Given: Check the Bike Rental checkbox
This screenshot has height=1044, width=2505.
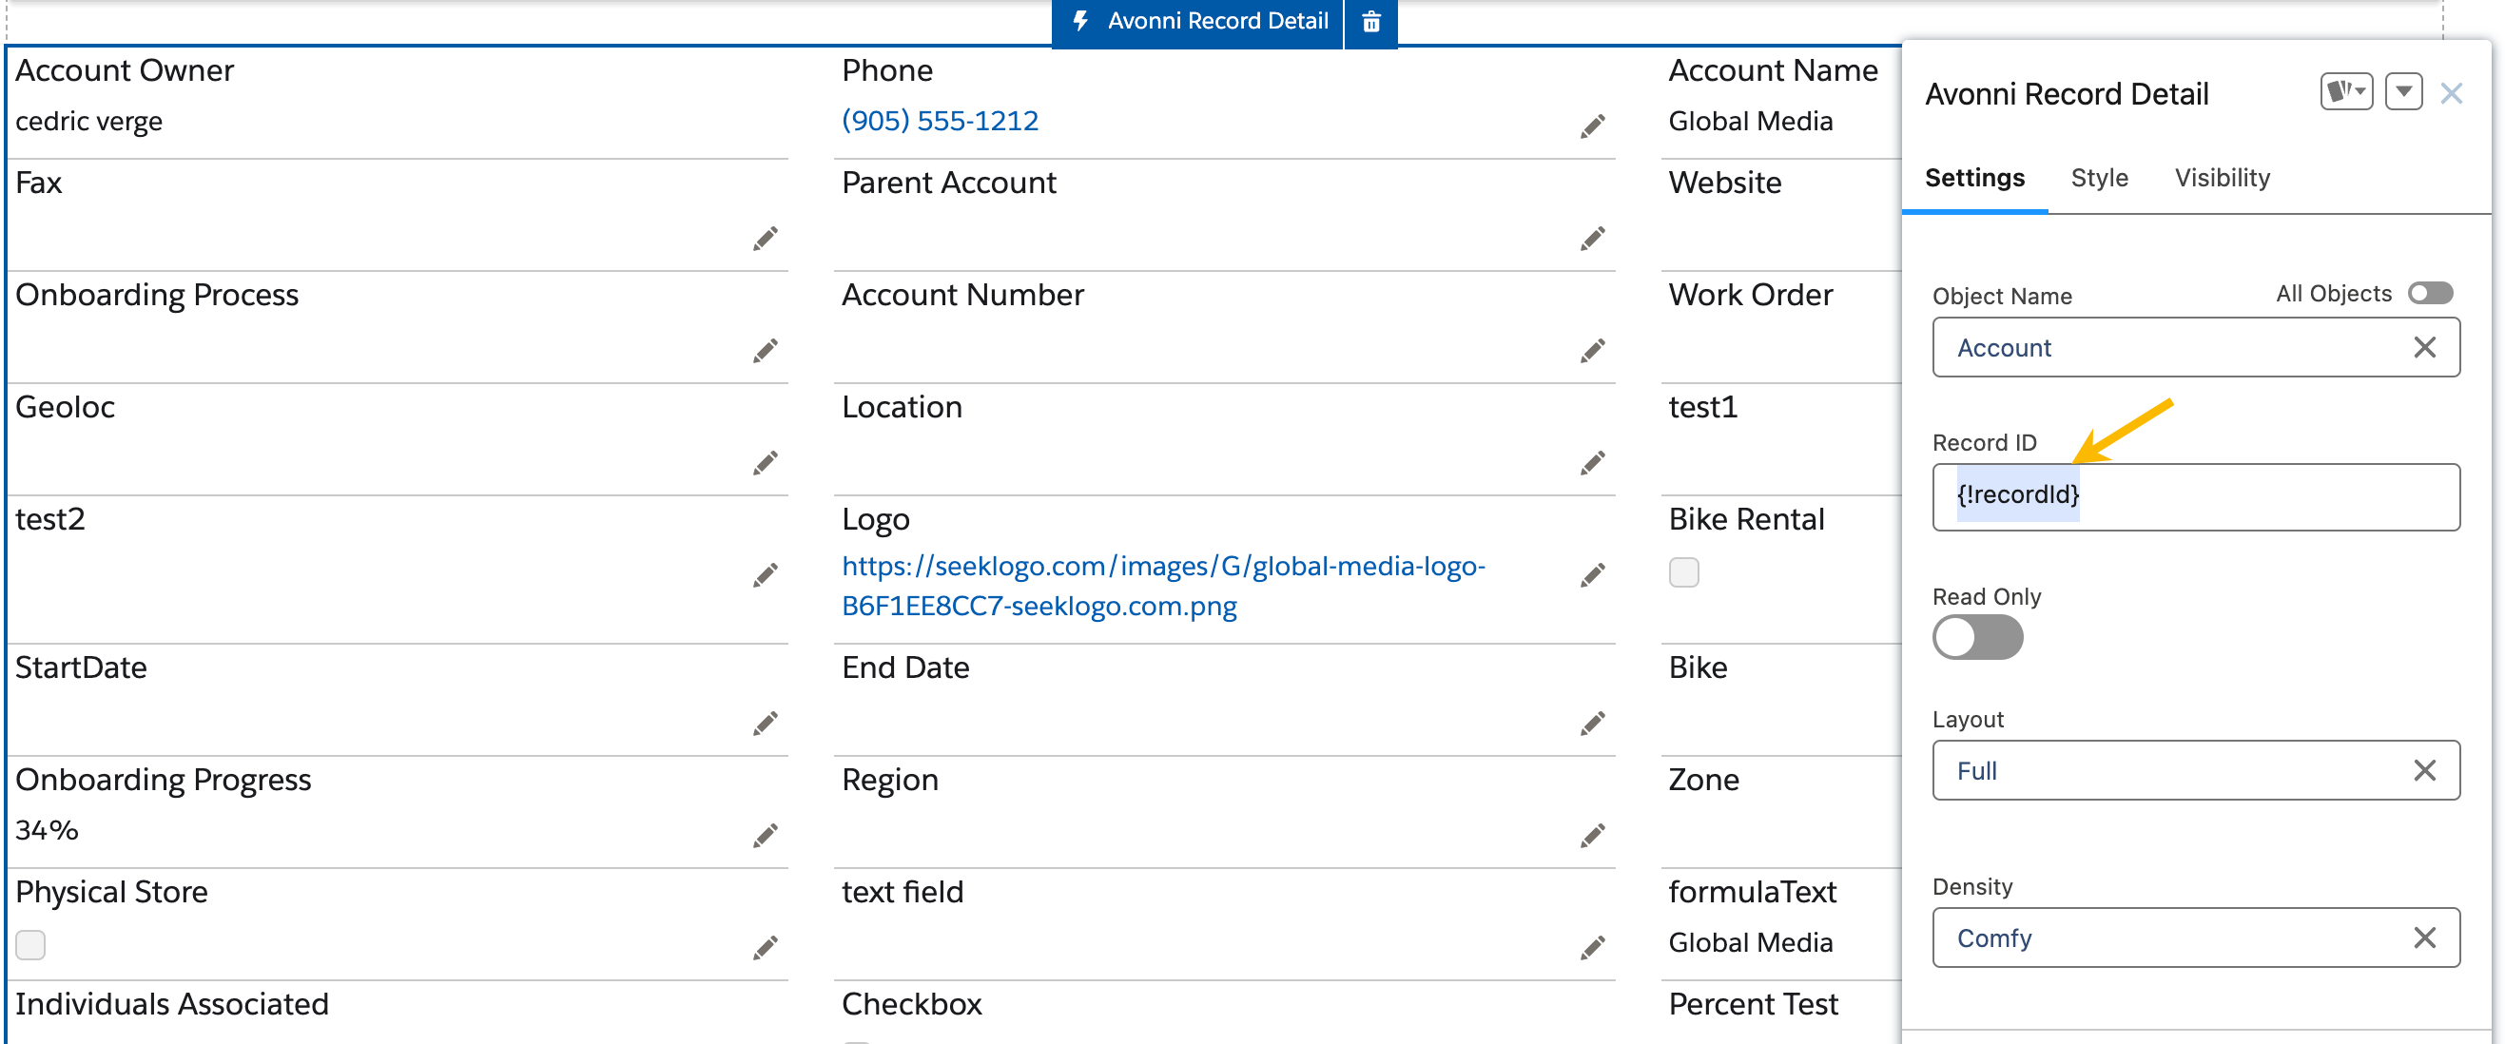Looking at the screenshot, I should click(x=1683, y=572).
